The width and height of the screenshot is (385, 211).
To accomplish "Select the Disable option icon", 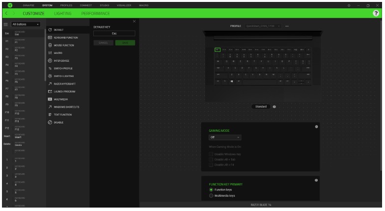I will click(50, 122).
